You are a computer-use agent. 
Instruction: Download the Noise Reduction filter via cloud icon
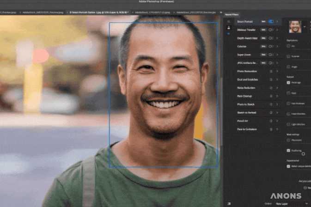(x=271, y=88)
